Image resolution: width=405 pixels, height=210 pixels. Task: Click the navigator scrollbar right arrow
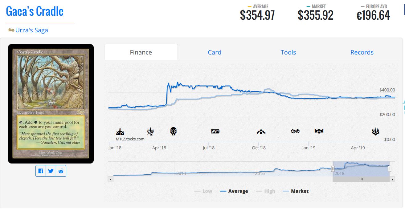392,179
